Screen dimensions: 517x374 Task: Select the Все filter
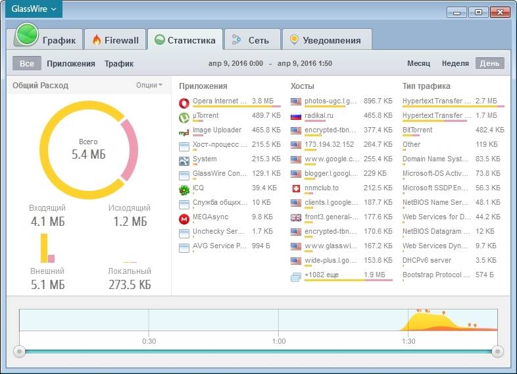(27, 63)
